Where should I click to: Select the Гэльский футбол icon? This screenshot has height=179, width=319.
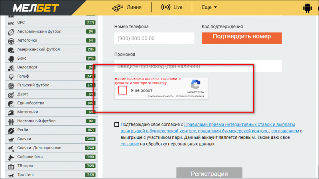click(x=11, y=86)
